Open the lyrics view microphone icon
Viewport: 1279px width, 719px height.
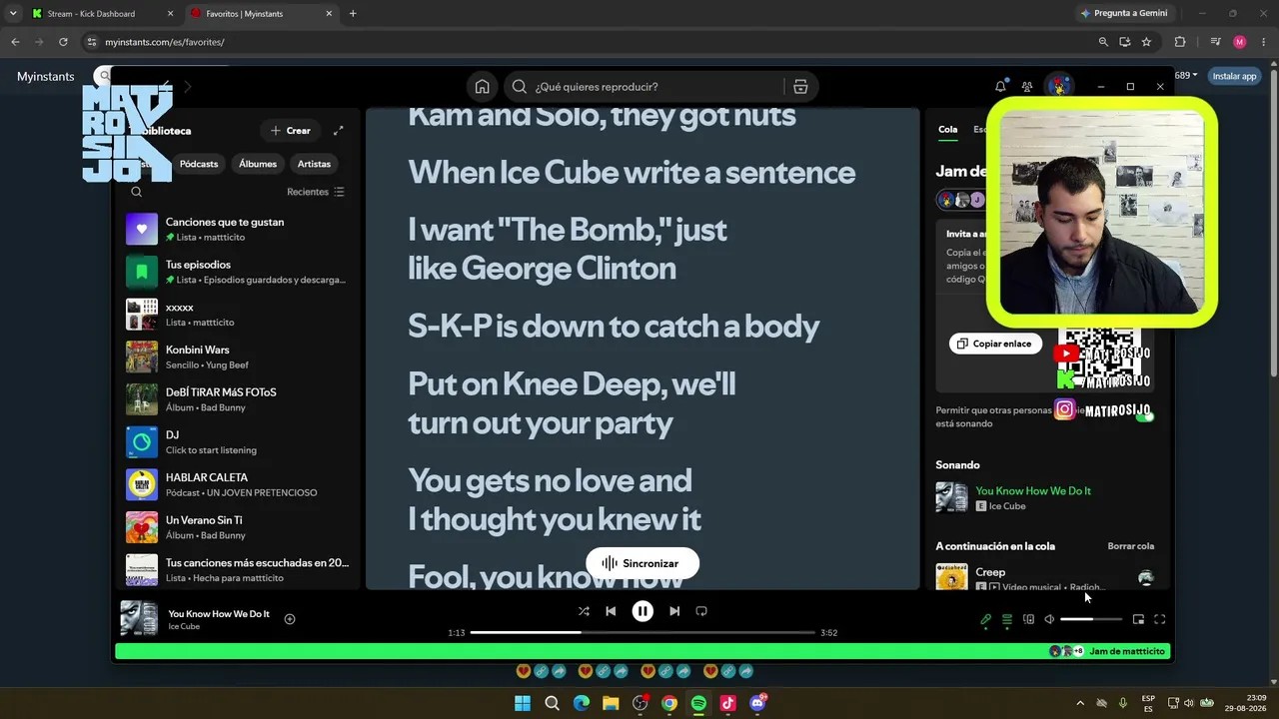985,620
